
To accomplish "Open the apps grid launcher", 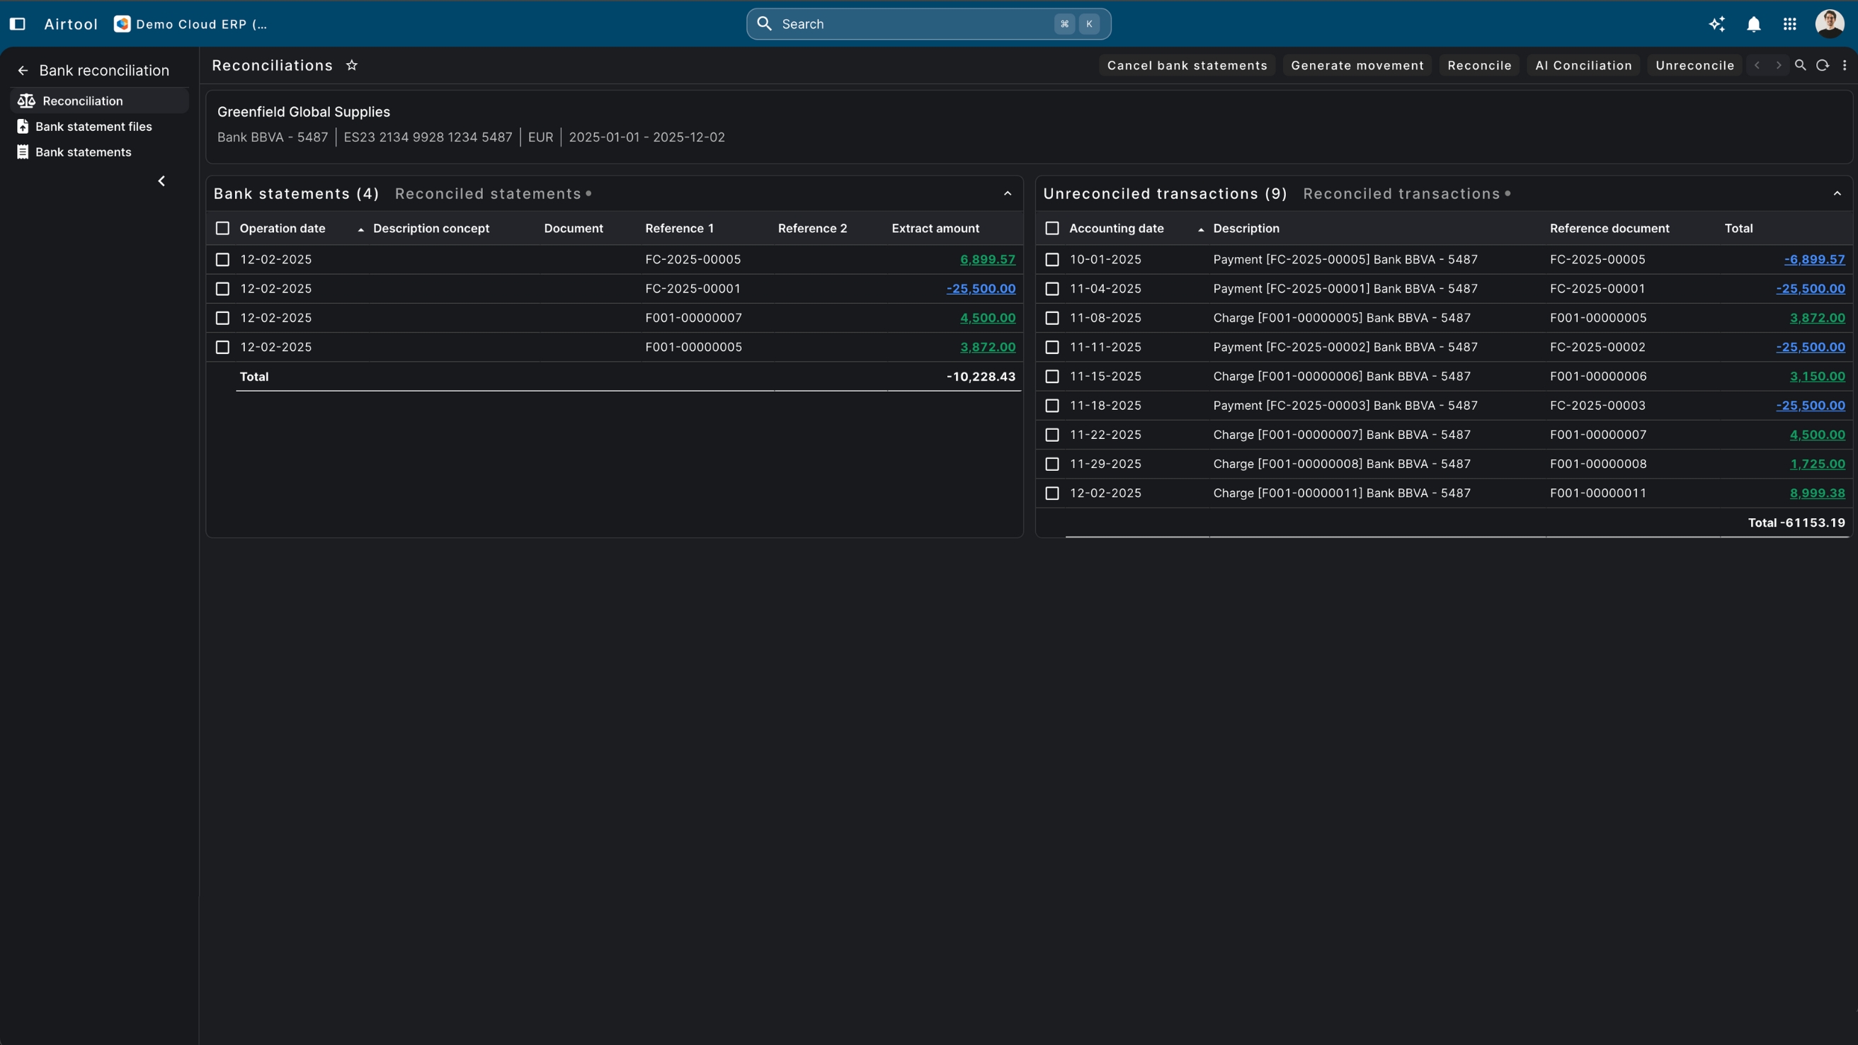I will 1789,24.
